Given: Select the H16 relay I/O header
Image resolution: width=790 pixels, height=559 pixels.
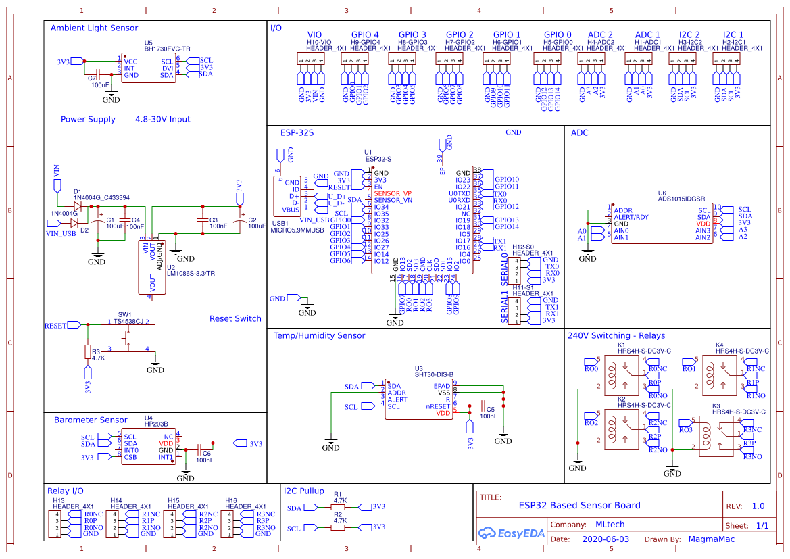Looking at the screenshot, I should (226, 525).
